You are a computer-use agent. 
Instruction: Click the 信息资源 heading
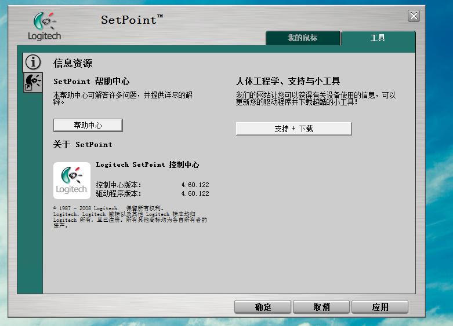coord(73,63)
